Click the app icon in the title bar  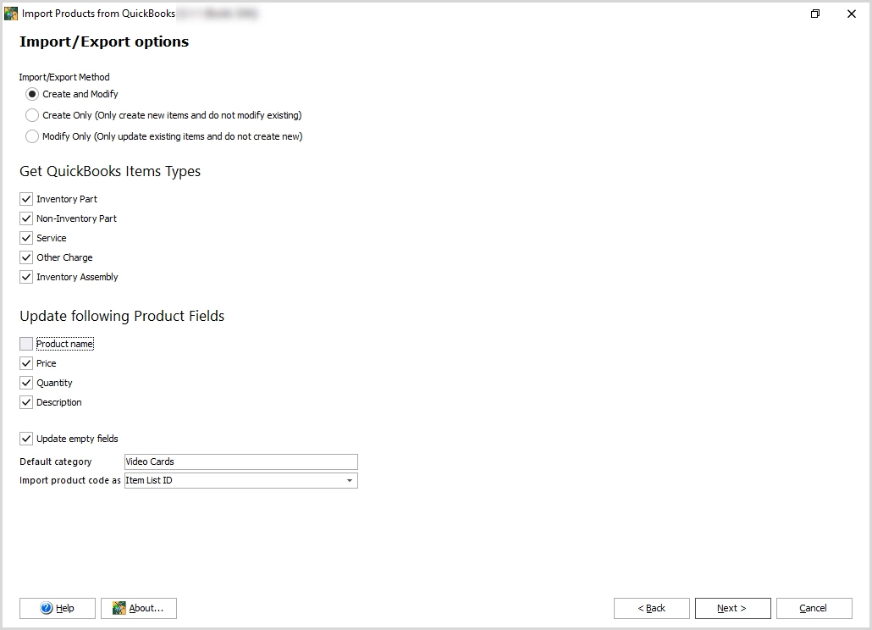pos(11,14)
